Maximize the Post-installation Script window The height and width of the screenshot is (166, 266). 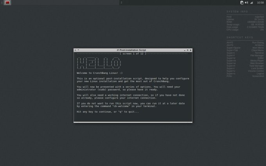point(188,50)
